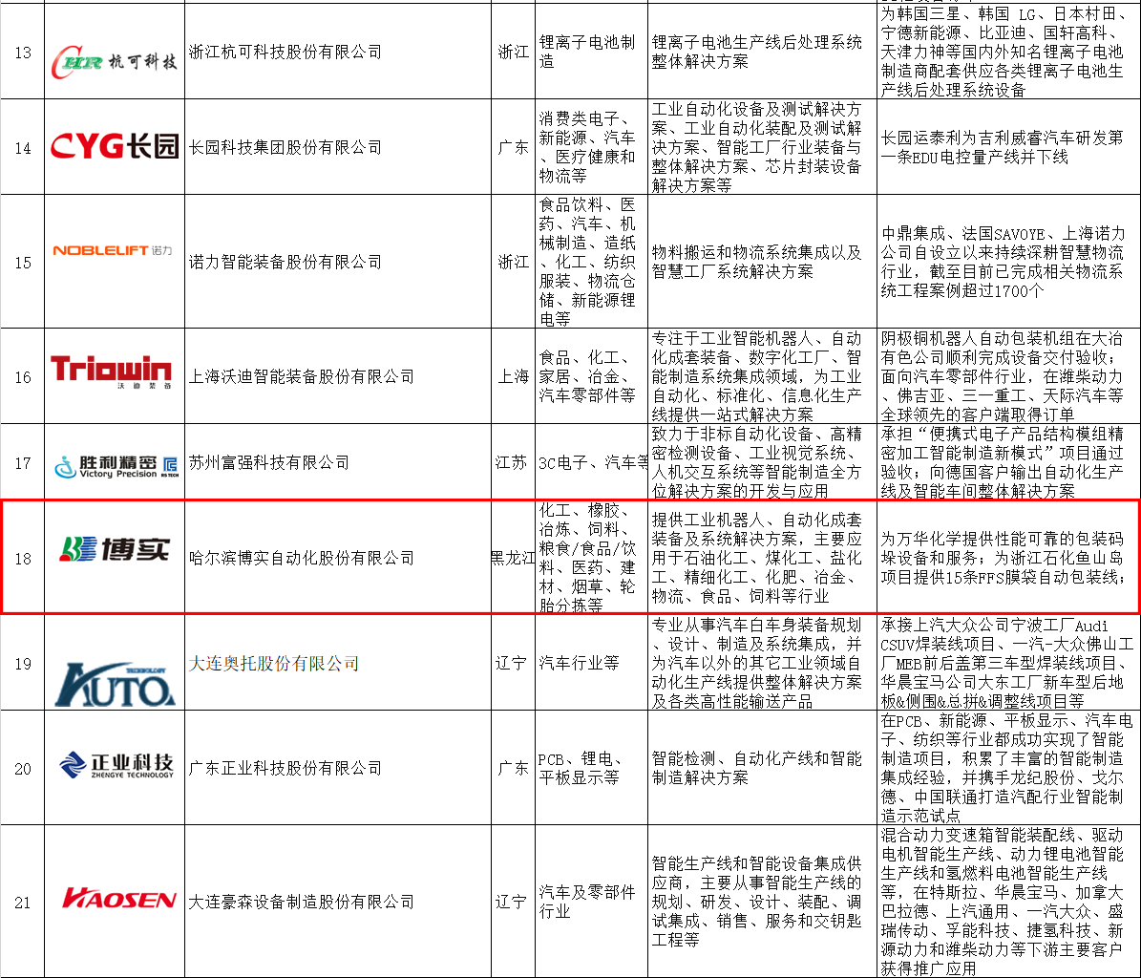Select the case cell starting "承接上汽大众公司宁波工厂"

click(1007, 663)
